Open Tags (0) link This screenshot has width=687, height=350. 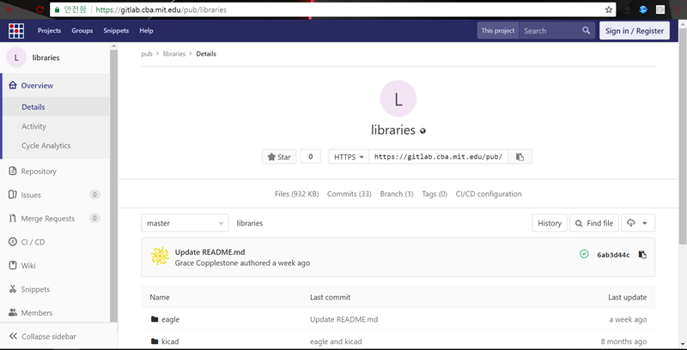(x=435, y=194)
